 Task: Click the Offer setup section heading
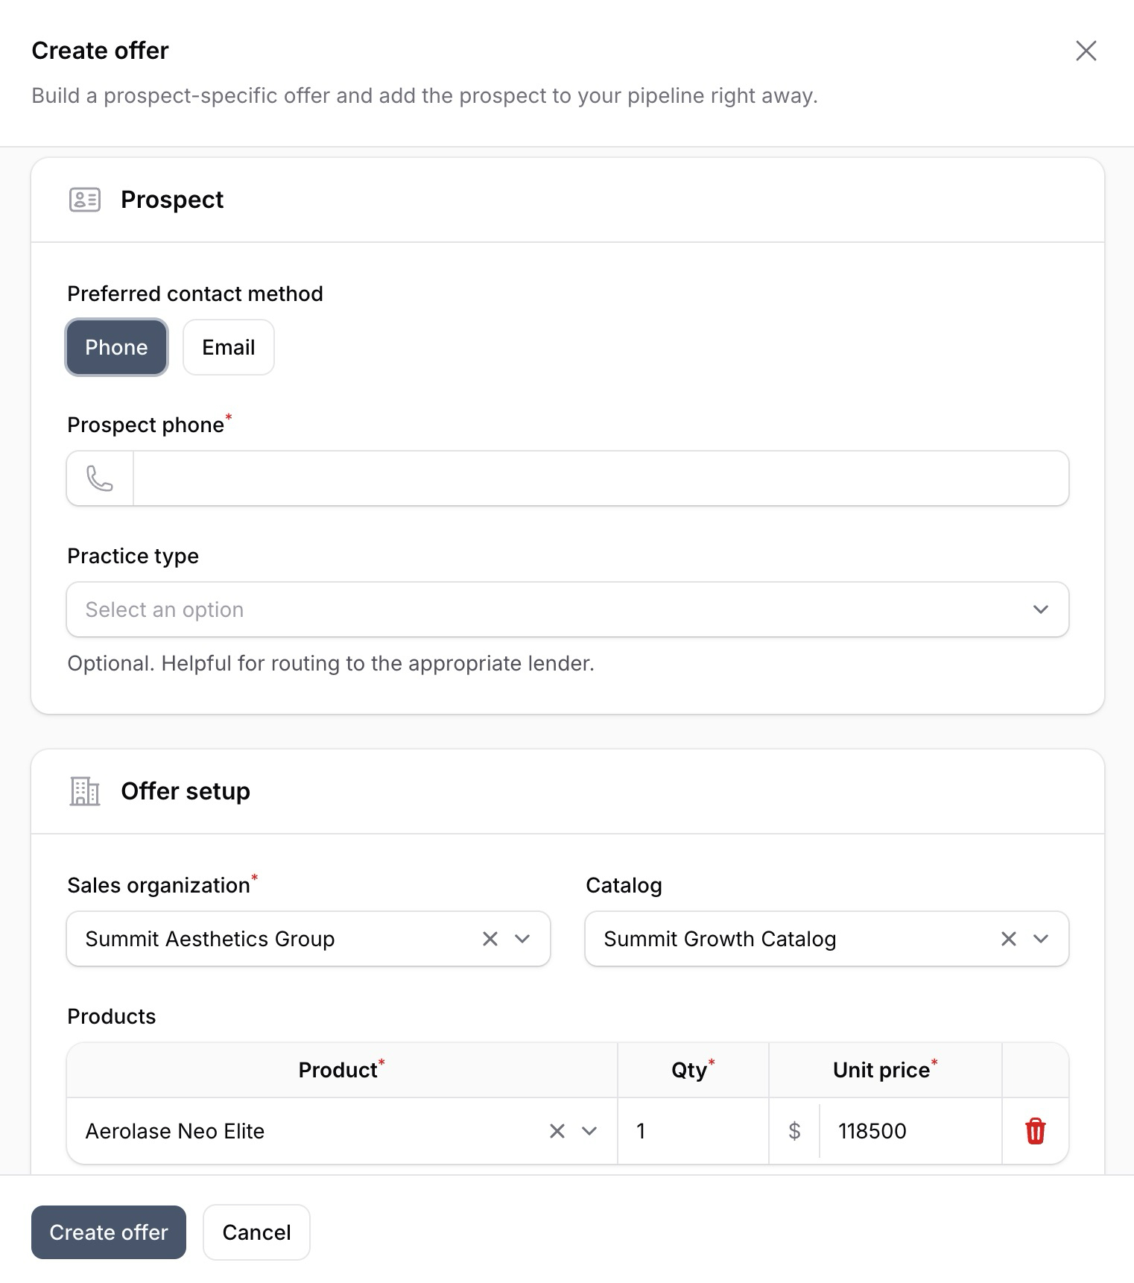pos(186,791)
